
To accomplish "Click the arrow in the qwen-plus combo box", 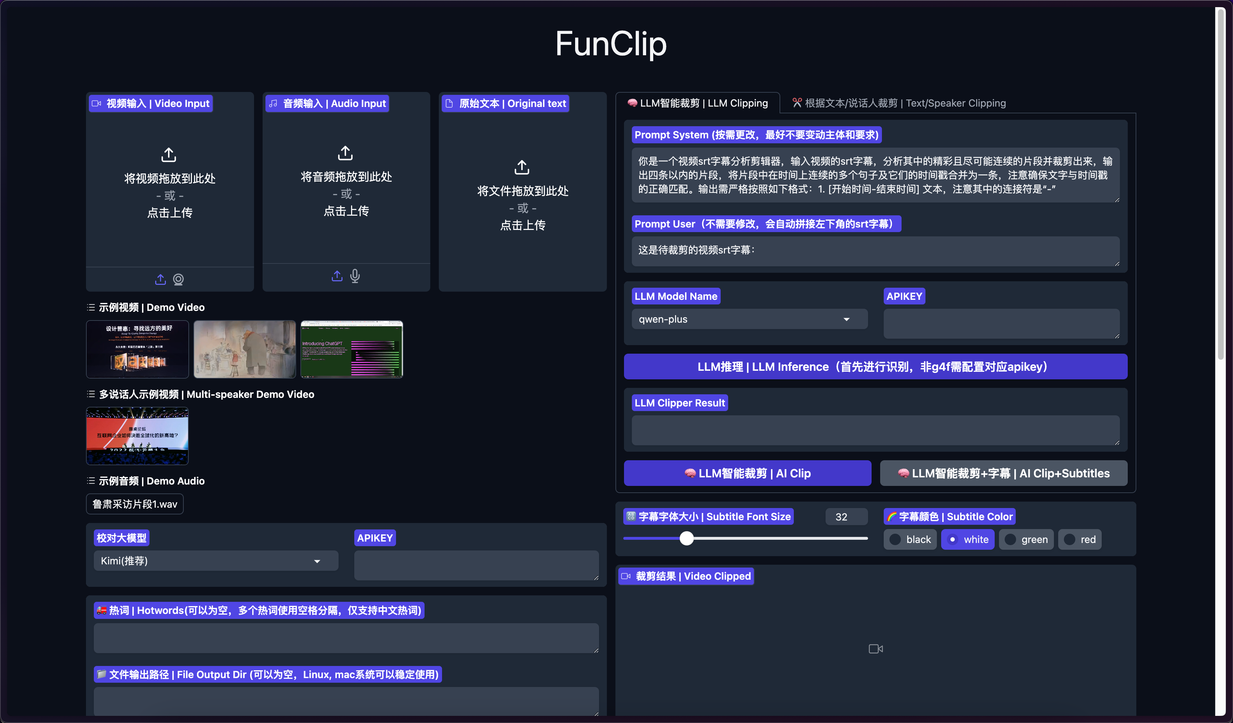I will [x=847, y=319].
